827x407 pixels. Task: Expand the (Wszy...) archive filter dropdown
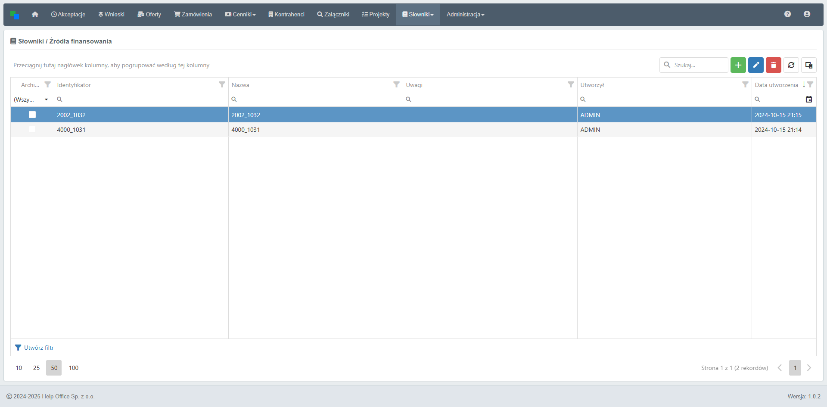pos(46,99)
